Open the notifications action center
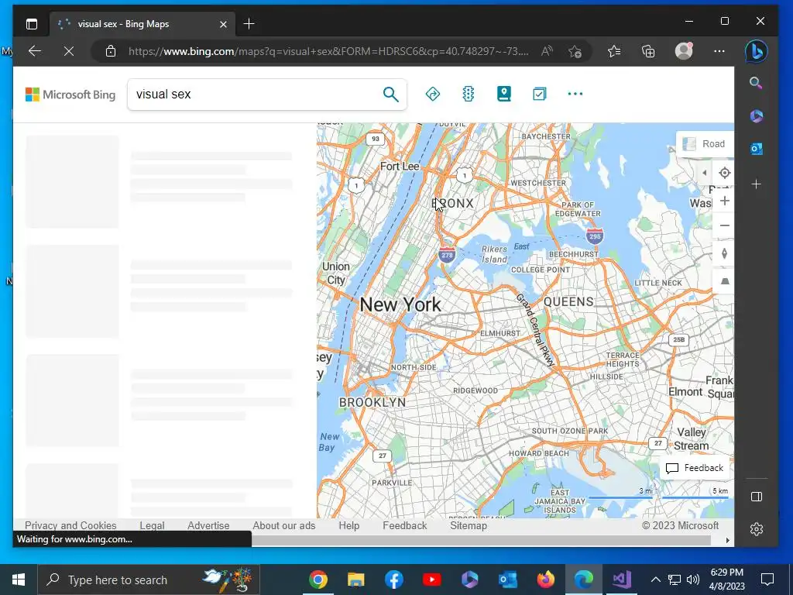 tap(767, 580)
